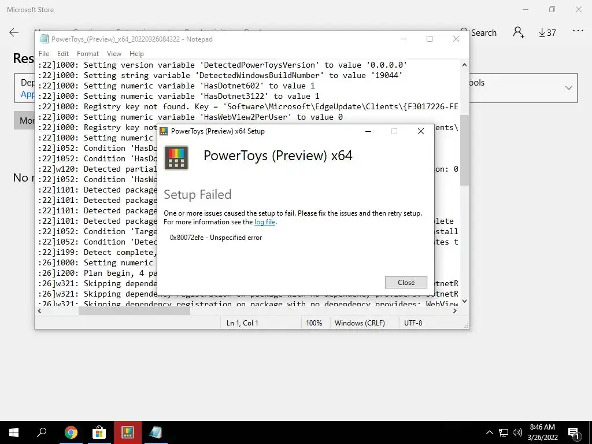Click Windows (CRLF) status entry

pyautogui.click(x=360, y=323)
